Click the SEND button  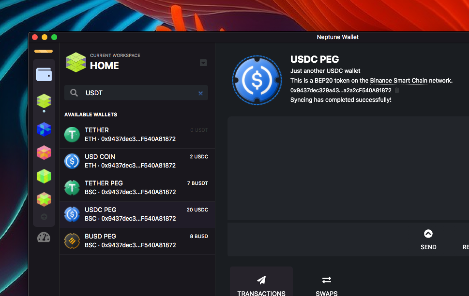(428, 240)
